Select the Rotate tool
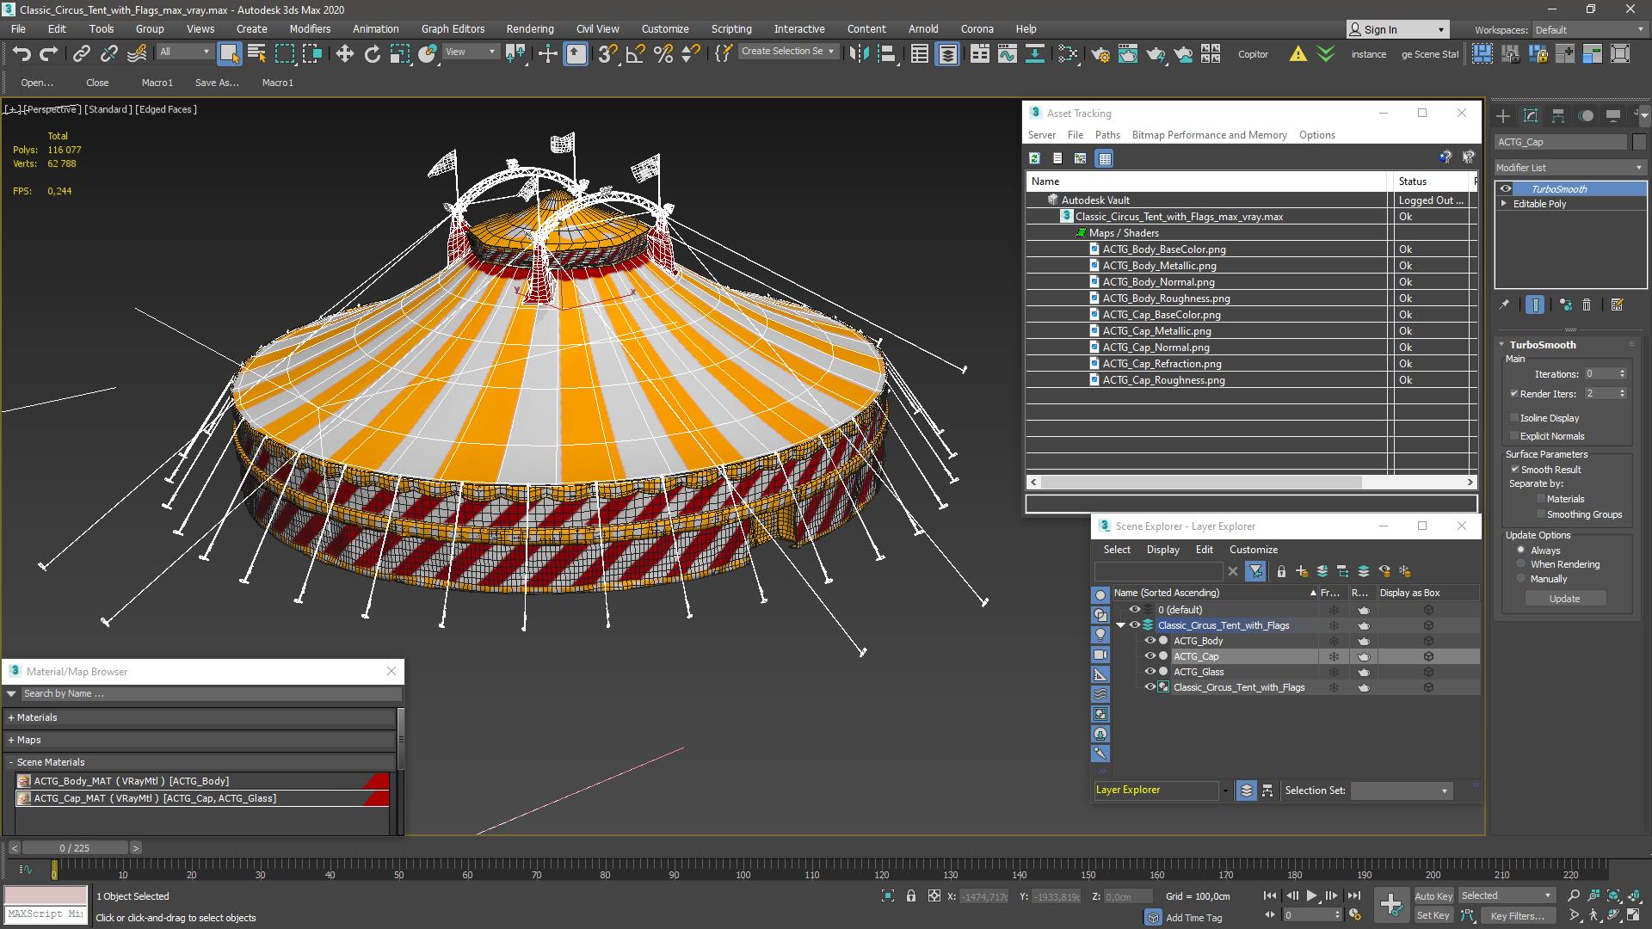Screen dimensions: 1652x929 pos(372,53)
